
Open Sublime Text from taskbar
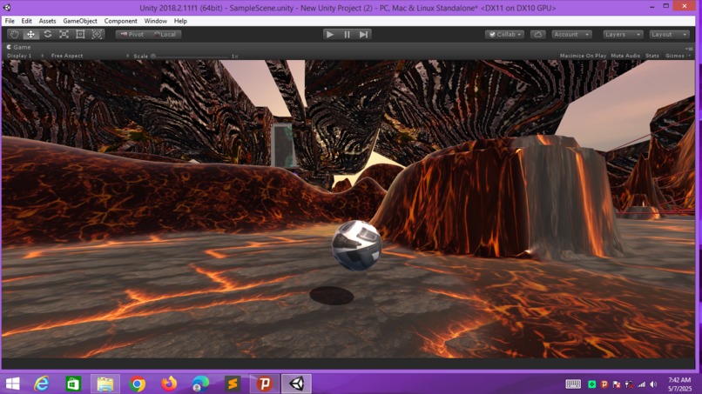[233, 384]
